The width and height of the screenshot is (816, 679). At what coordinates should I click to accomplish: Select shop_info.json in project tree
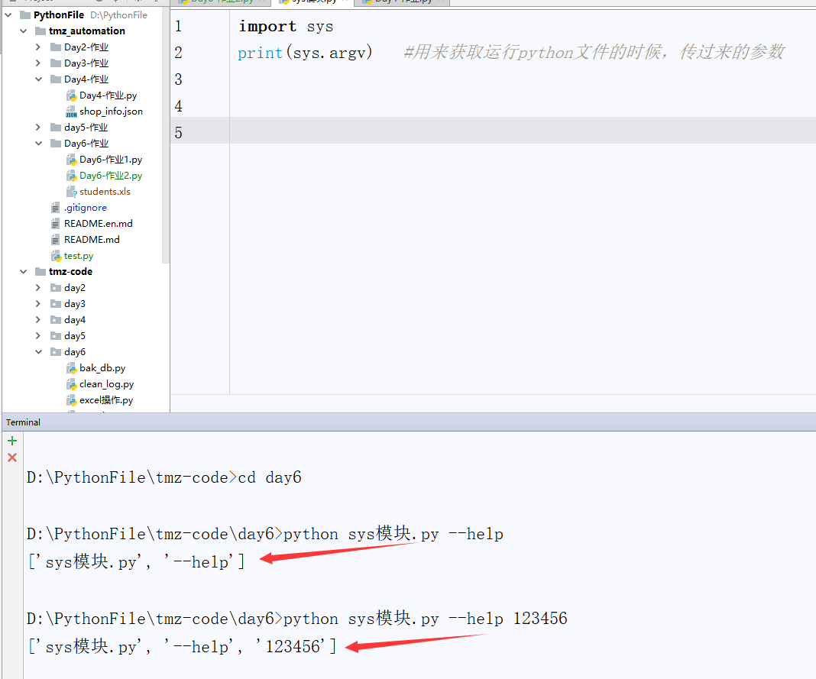[111, 112]
